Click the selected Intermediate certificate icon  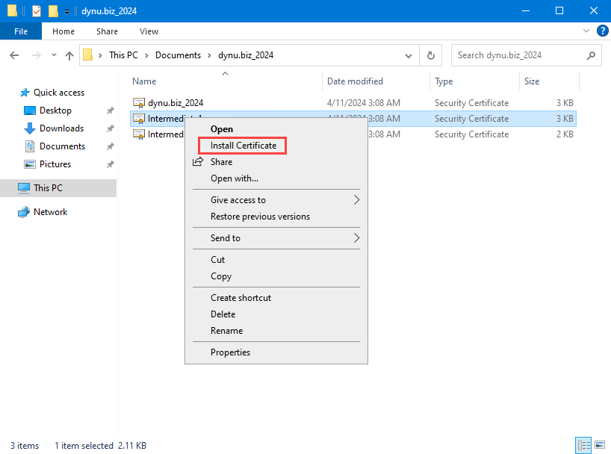click(x=139, y=119)
